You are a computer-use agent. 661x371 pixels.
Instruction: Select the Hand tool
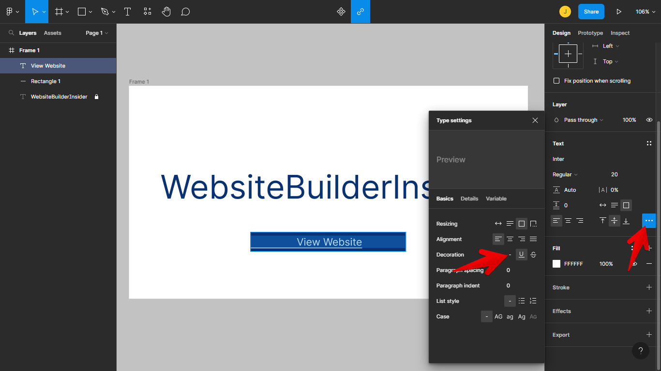point(166,12)
